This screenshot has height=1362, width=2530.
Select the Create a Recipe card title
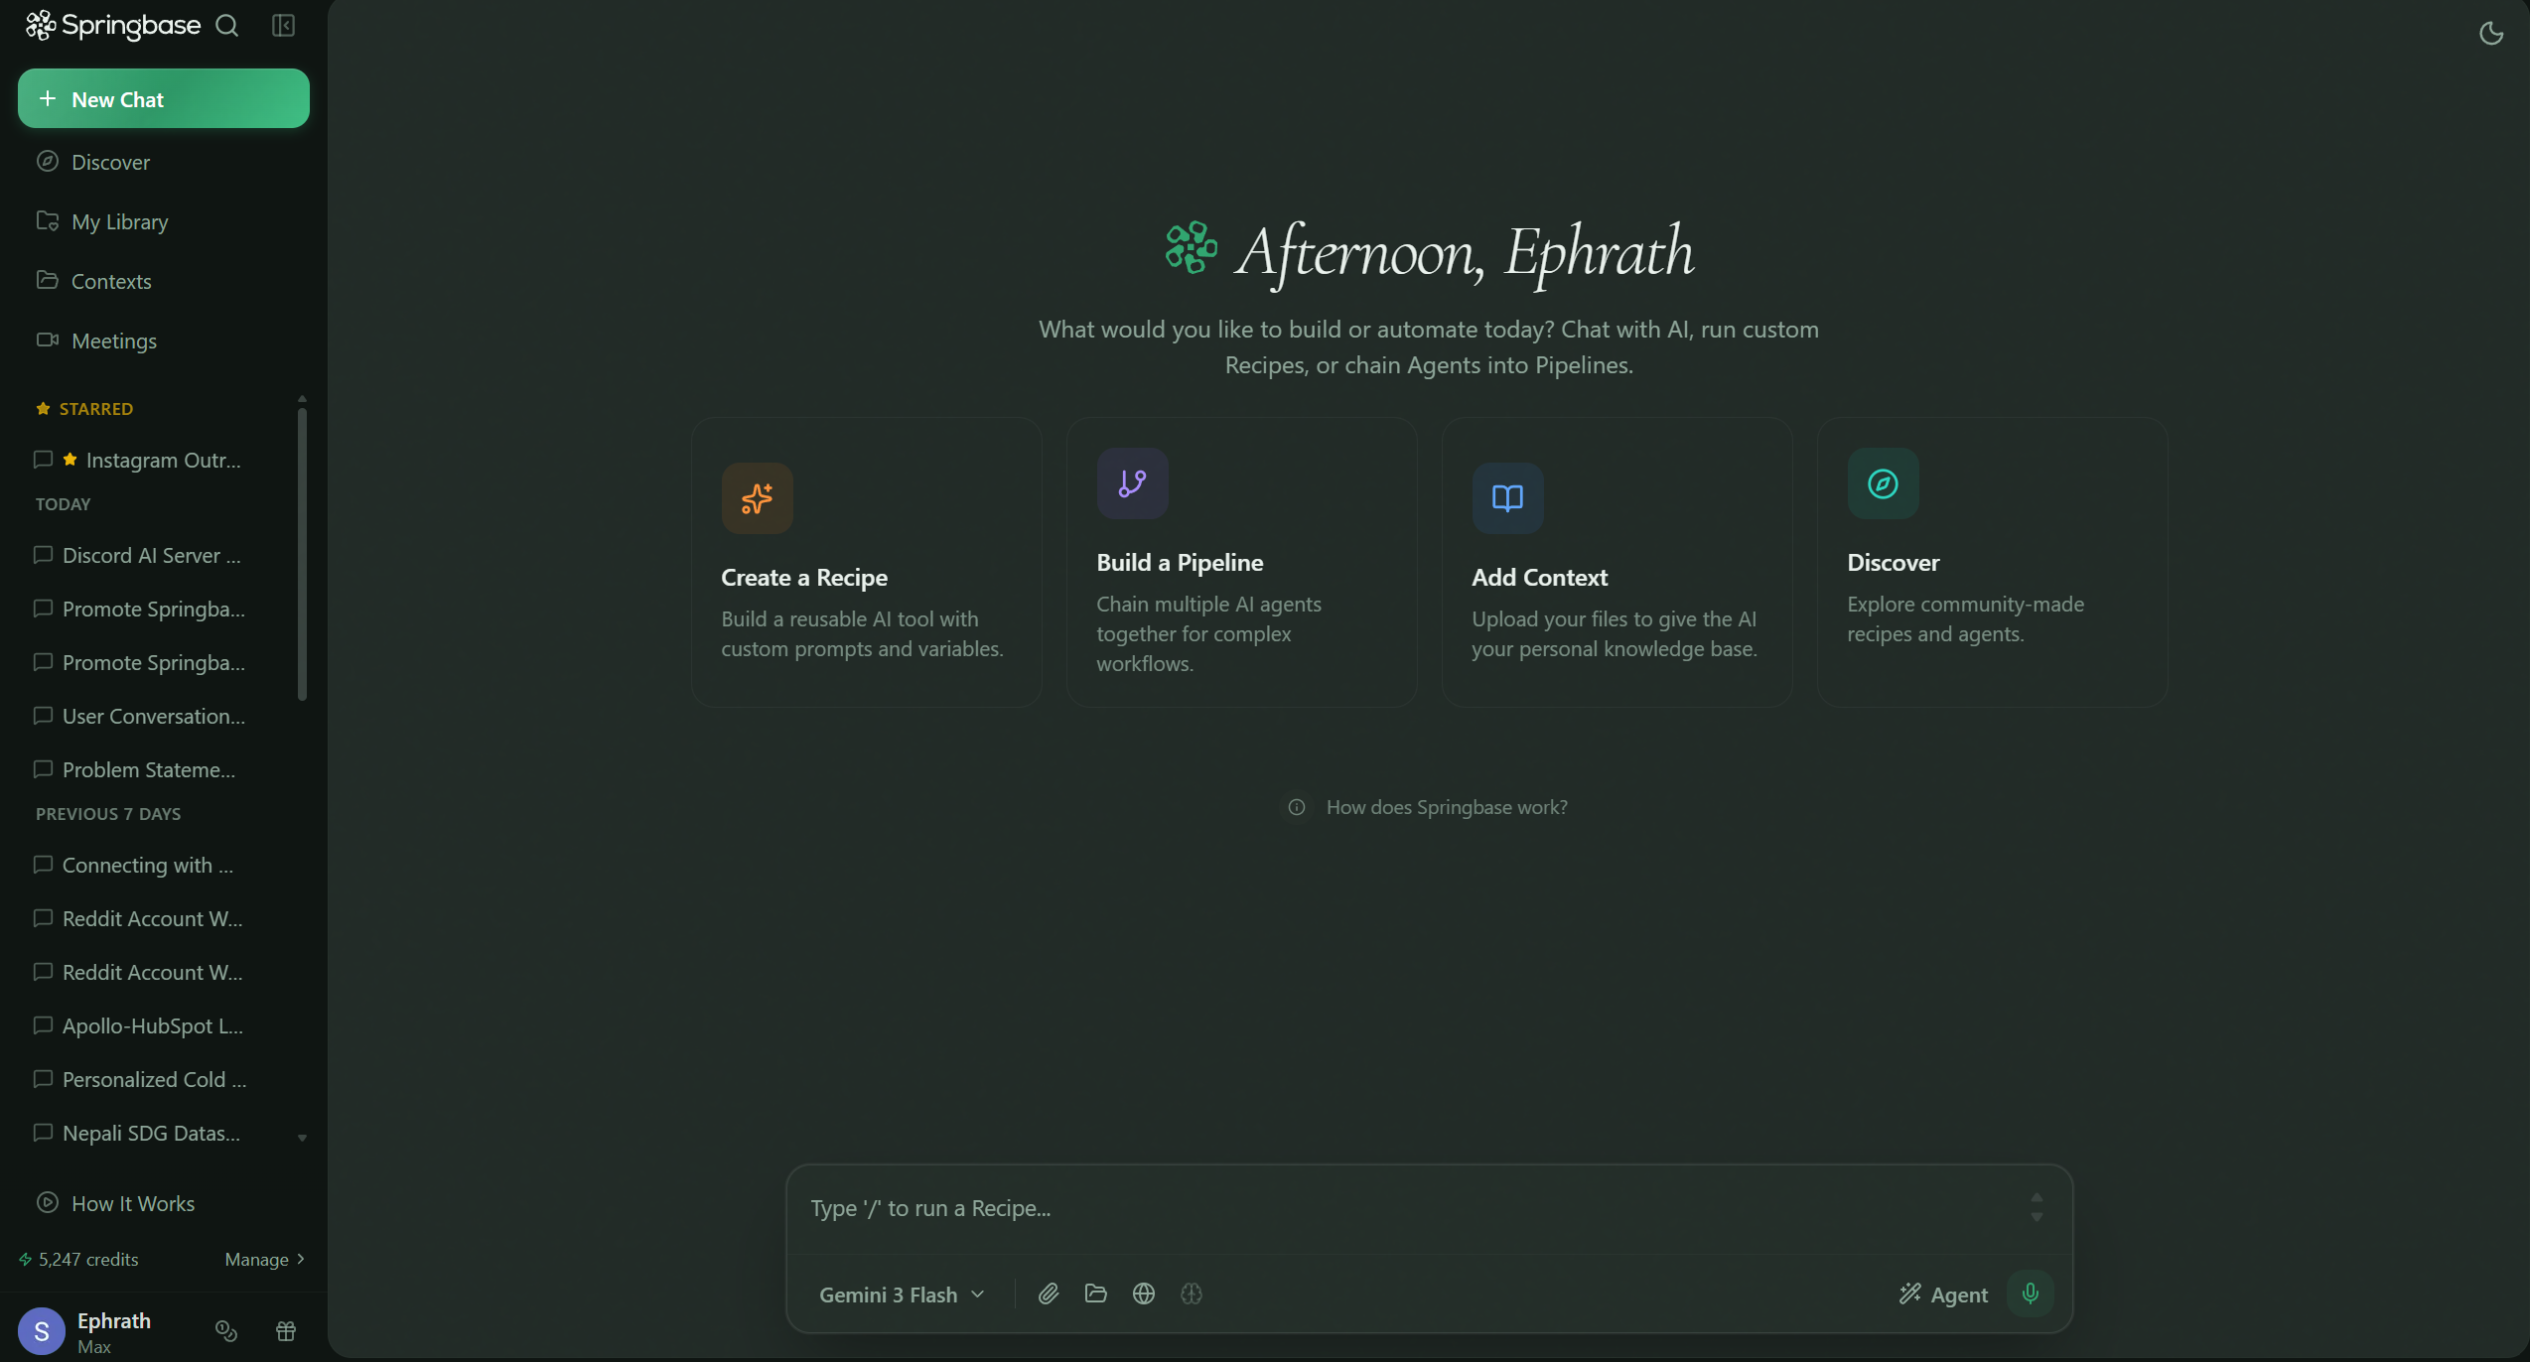tap(804, 578)
